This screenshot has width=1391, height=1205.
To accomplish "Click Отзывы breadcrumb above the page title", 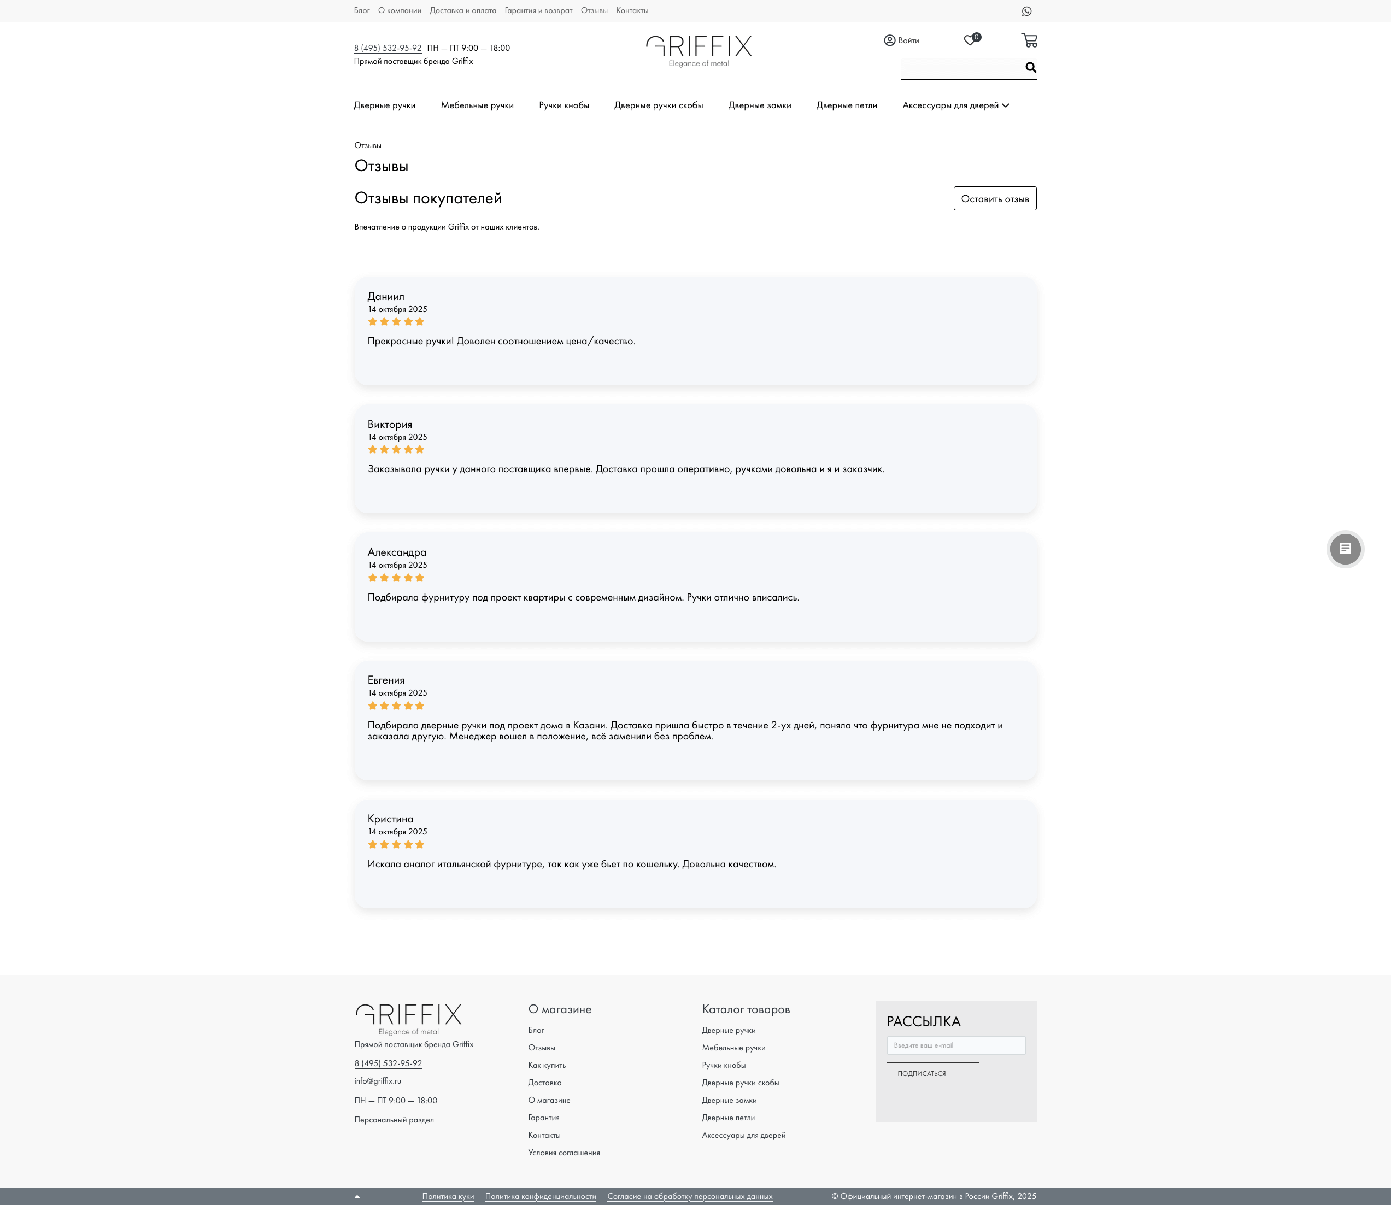I will click(x=368, y=145).
